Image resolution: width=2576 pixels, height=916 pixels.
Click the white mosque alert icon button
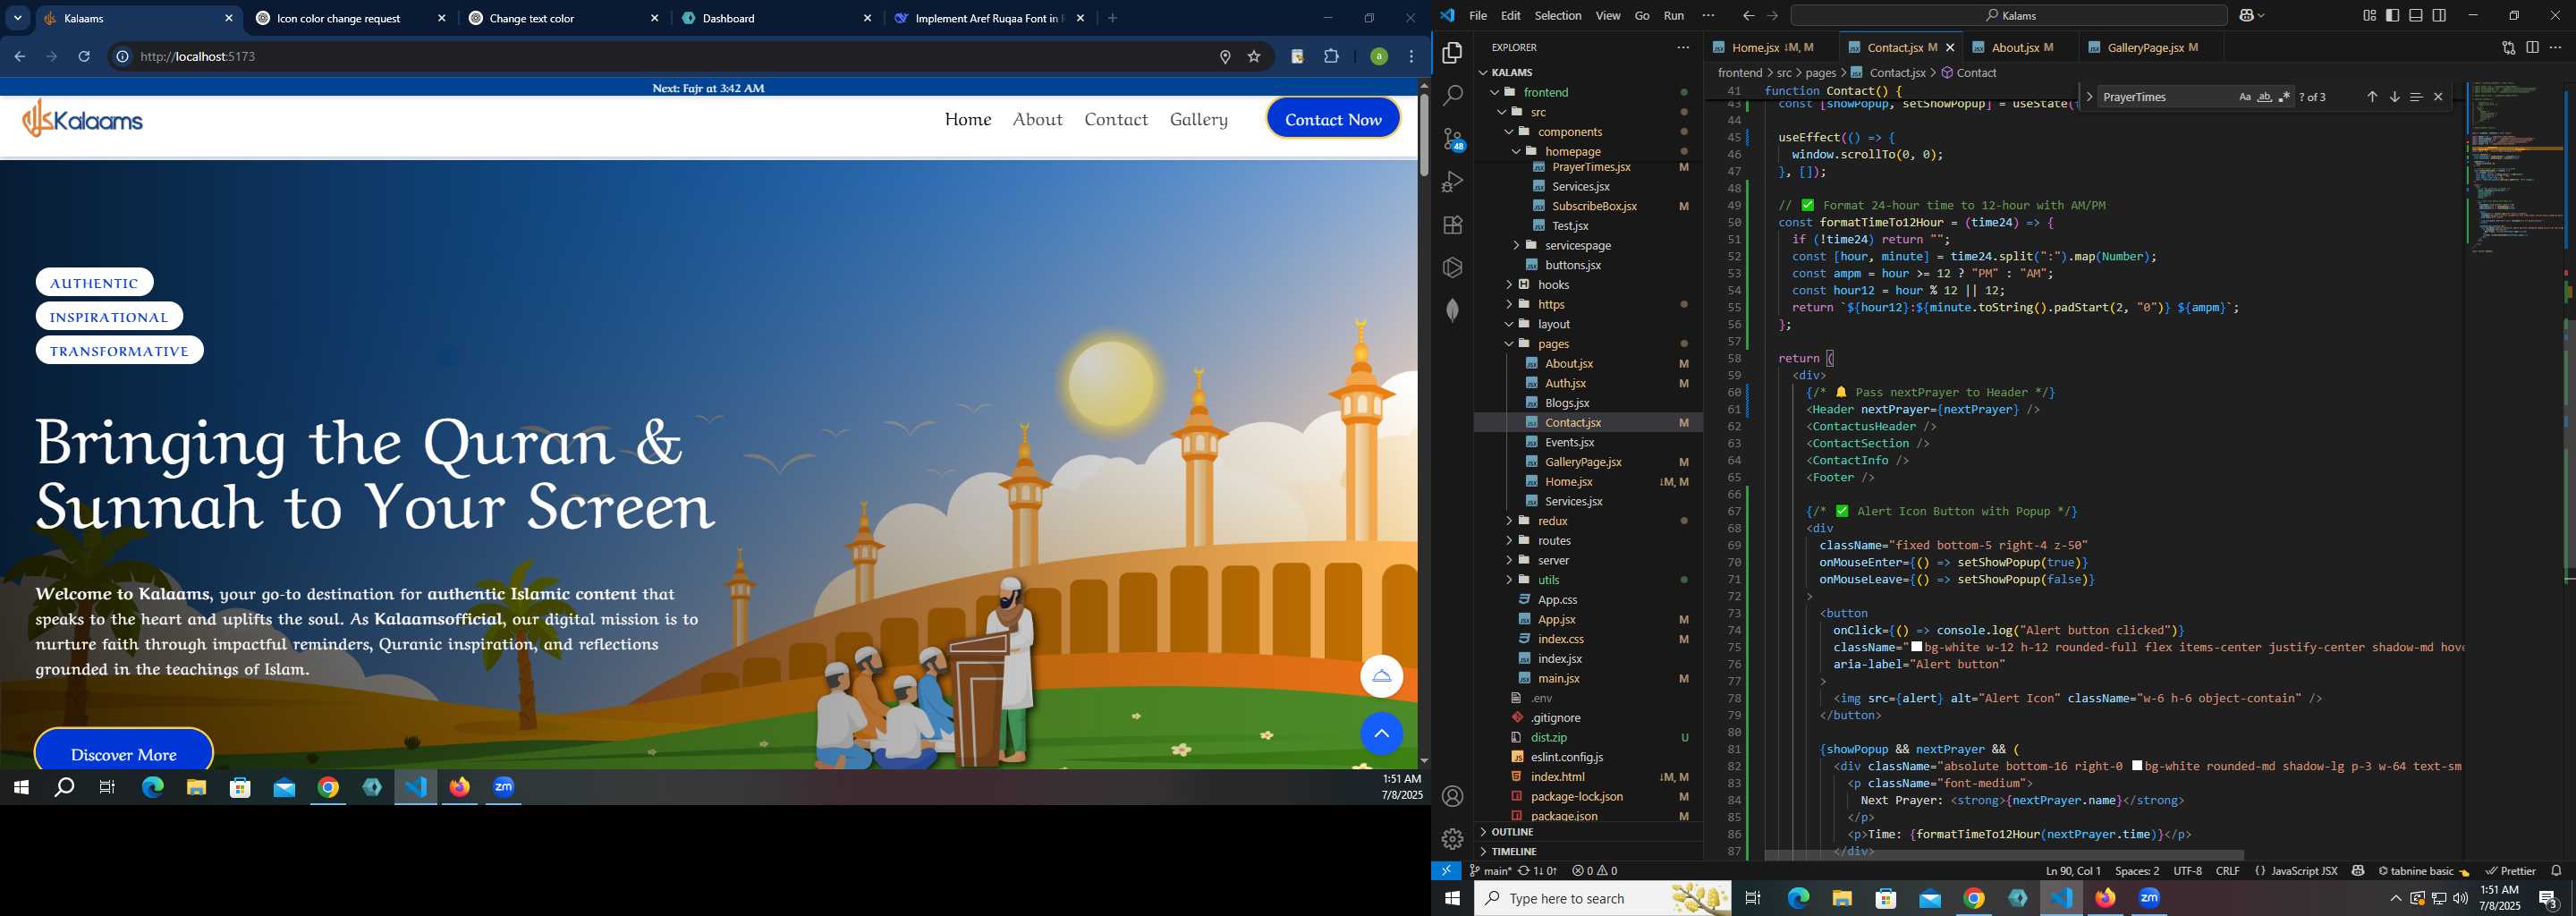pos(1381,676)
